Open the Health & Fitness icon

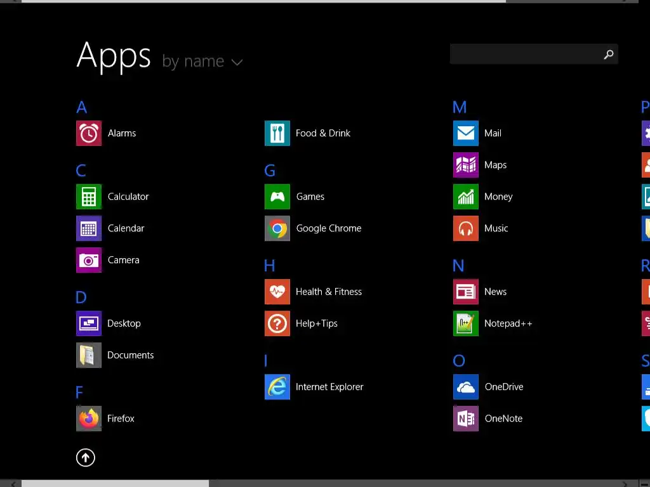[277, 292]
